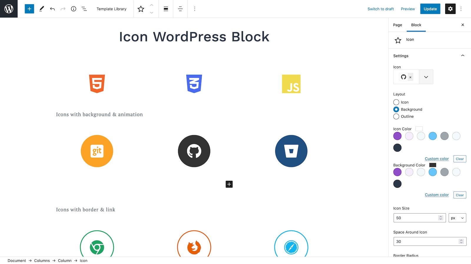
Task: Move block up with arrow
Action: 152,5
